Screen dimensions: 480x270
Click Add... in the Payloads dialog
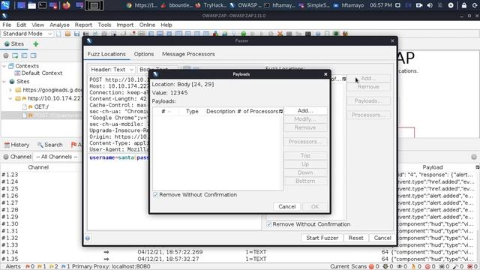click(x=305, y=111)
